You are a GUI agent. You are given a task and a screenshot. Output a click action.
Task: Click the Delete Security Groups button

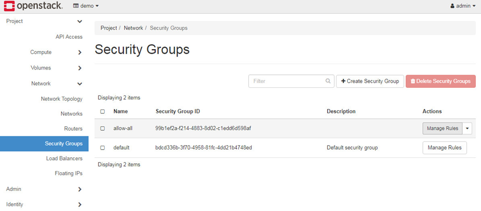[x=440, y=81]
